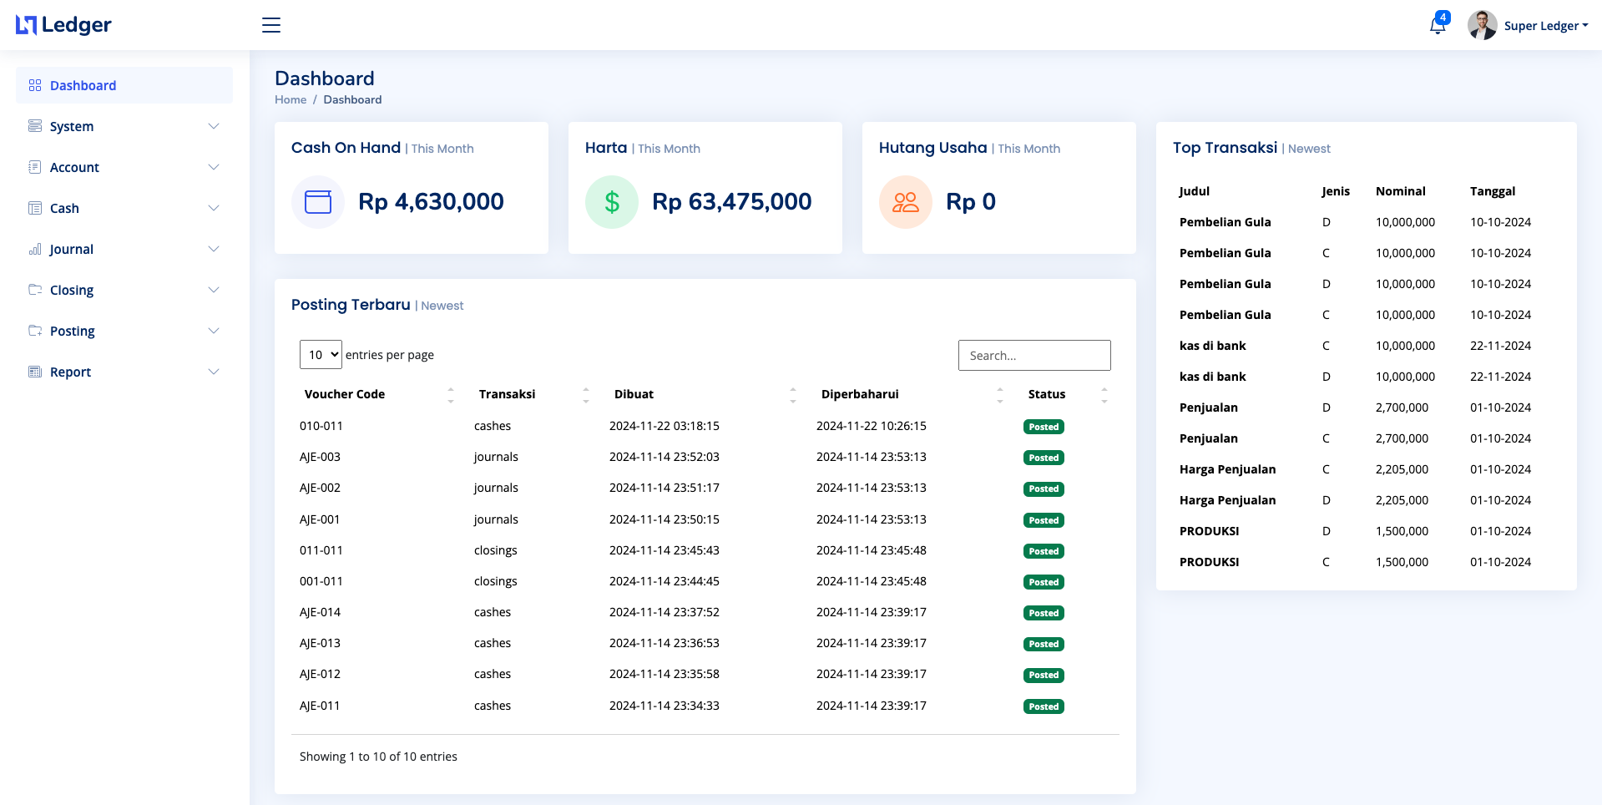
Task: Toggle sorting on the Voucher Code column
Action: (450, 394)
